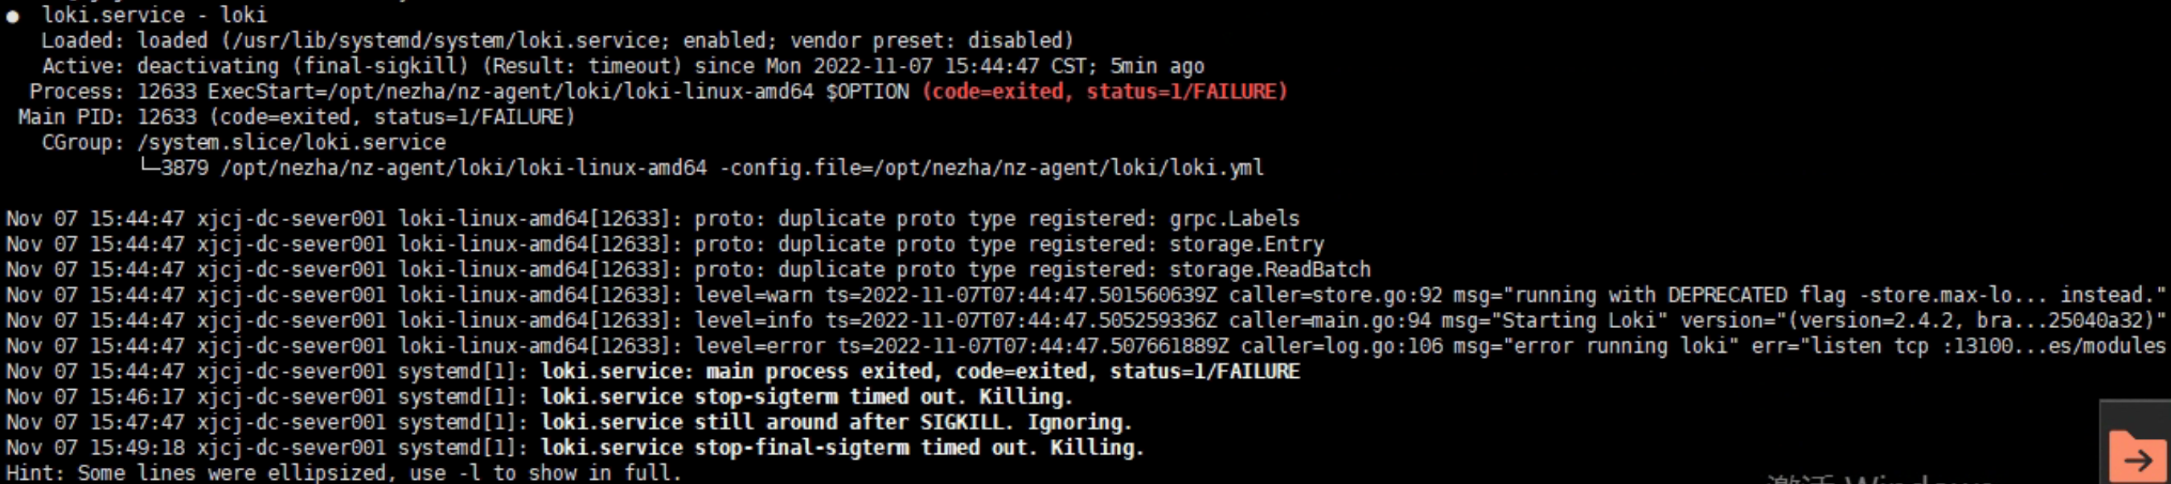Click the red code=exited status=1/FAILURE text
Screen dimensions: 2171x484
click(x=1104, y=91)
